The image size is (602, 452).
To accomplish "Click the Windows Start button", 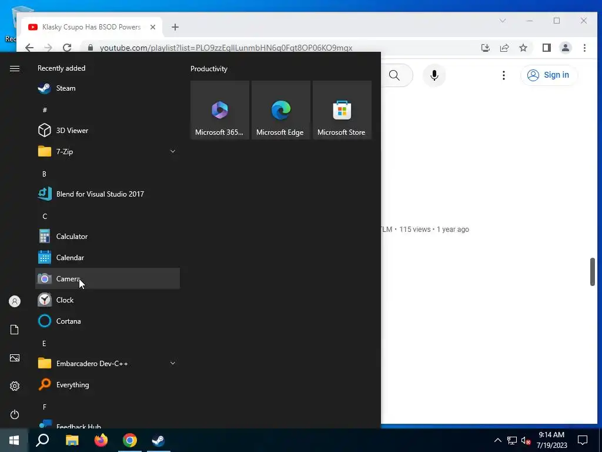I will click(x=14, y=440).
